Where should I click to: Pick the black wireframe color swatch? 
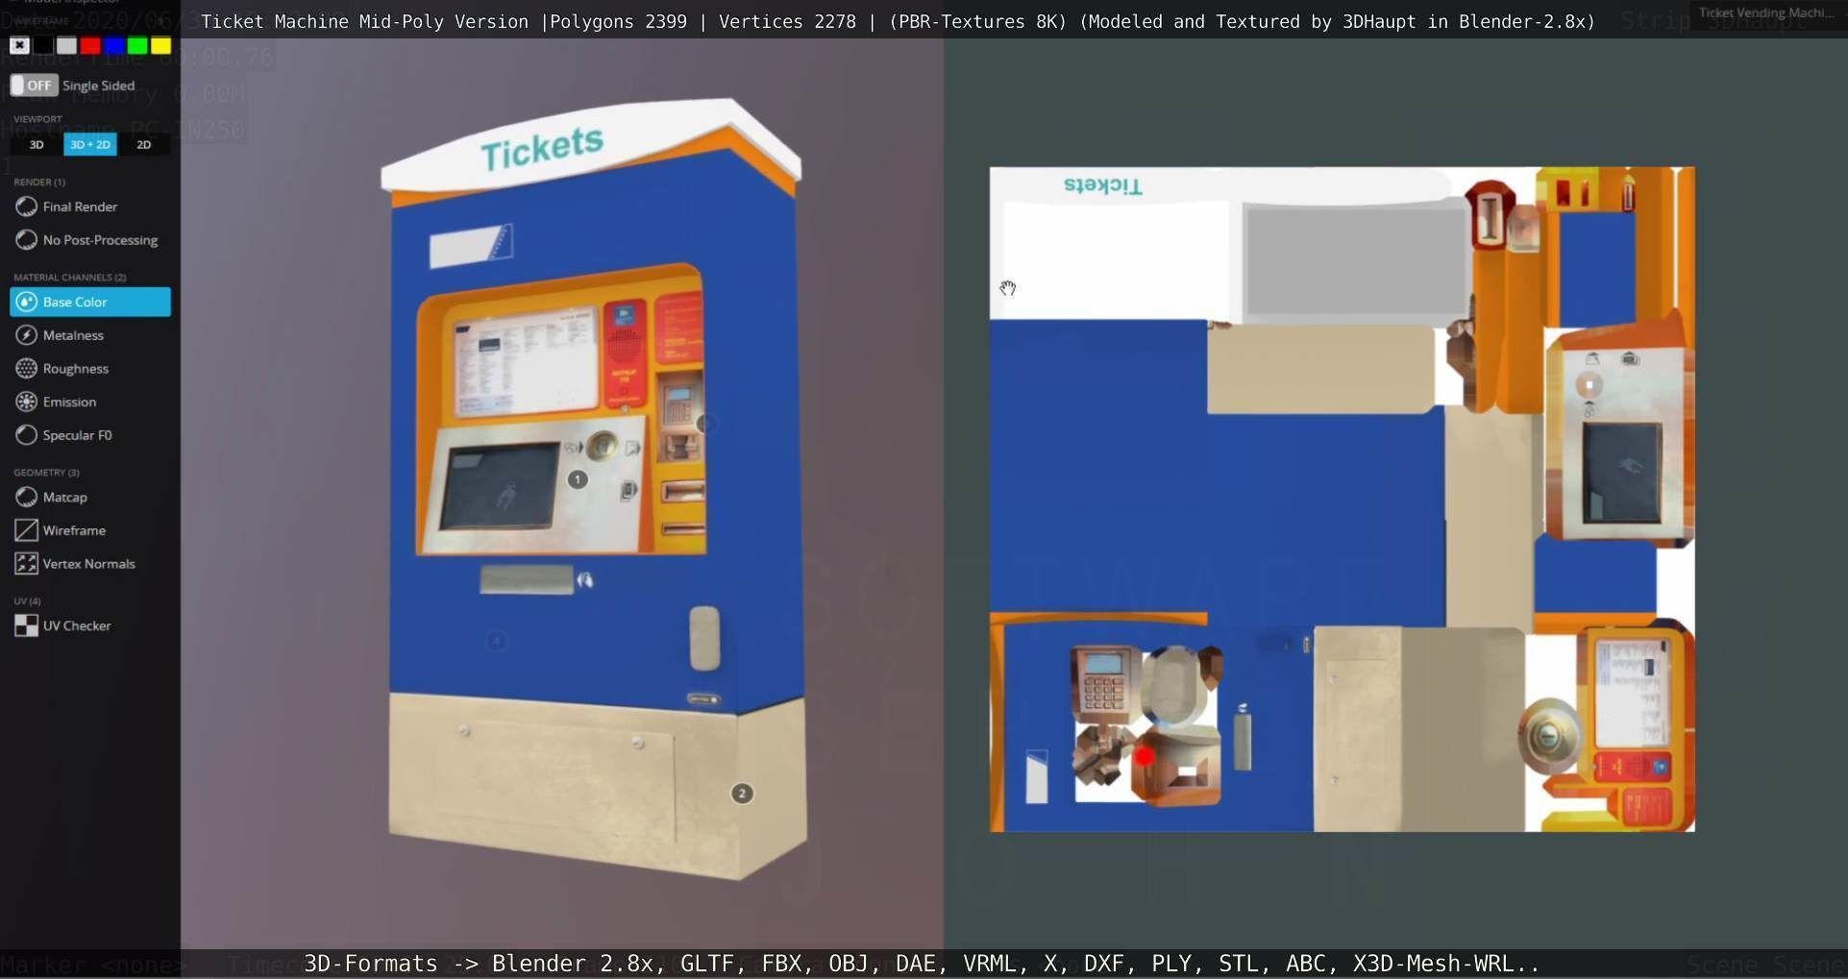[x=43, y=45]
